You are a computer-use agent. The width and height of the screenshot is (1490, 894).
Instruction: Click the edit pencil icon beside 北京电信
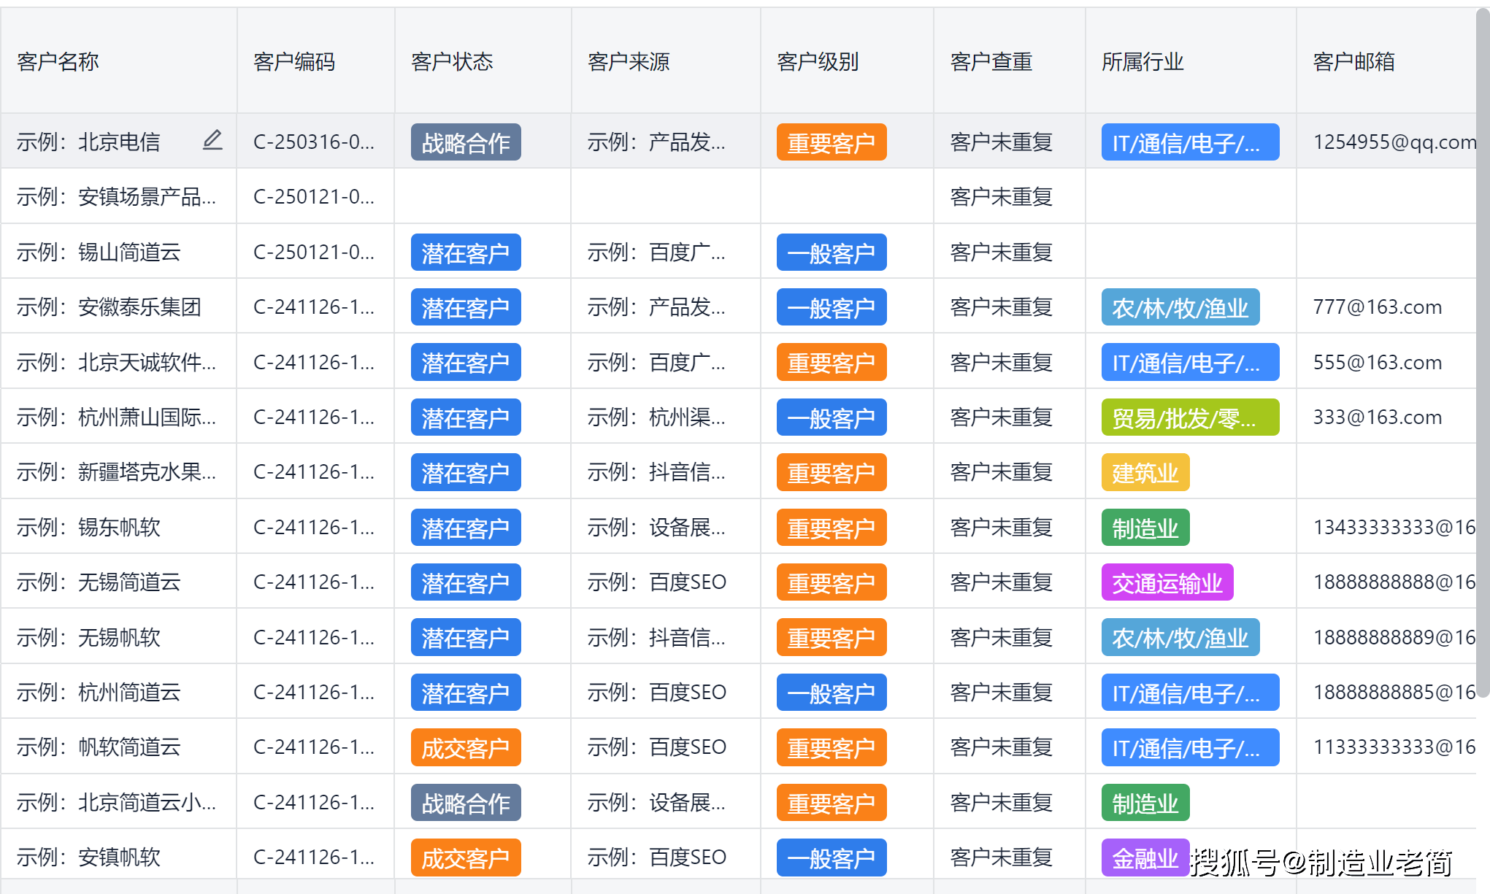click(x=212, y=140)
